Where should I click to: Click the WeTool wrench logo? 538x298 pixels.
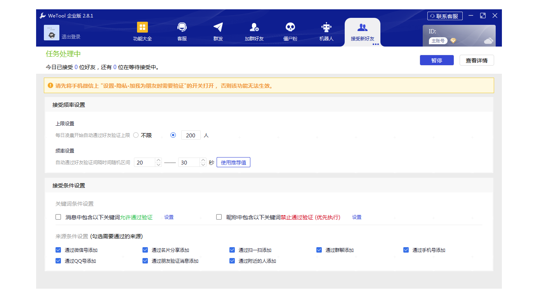43,16
